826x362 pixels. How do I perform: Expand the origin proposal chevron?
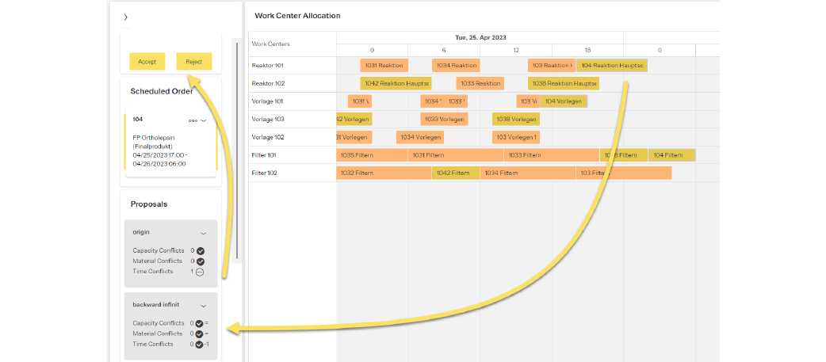point(204,234)
